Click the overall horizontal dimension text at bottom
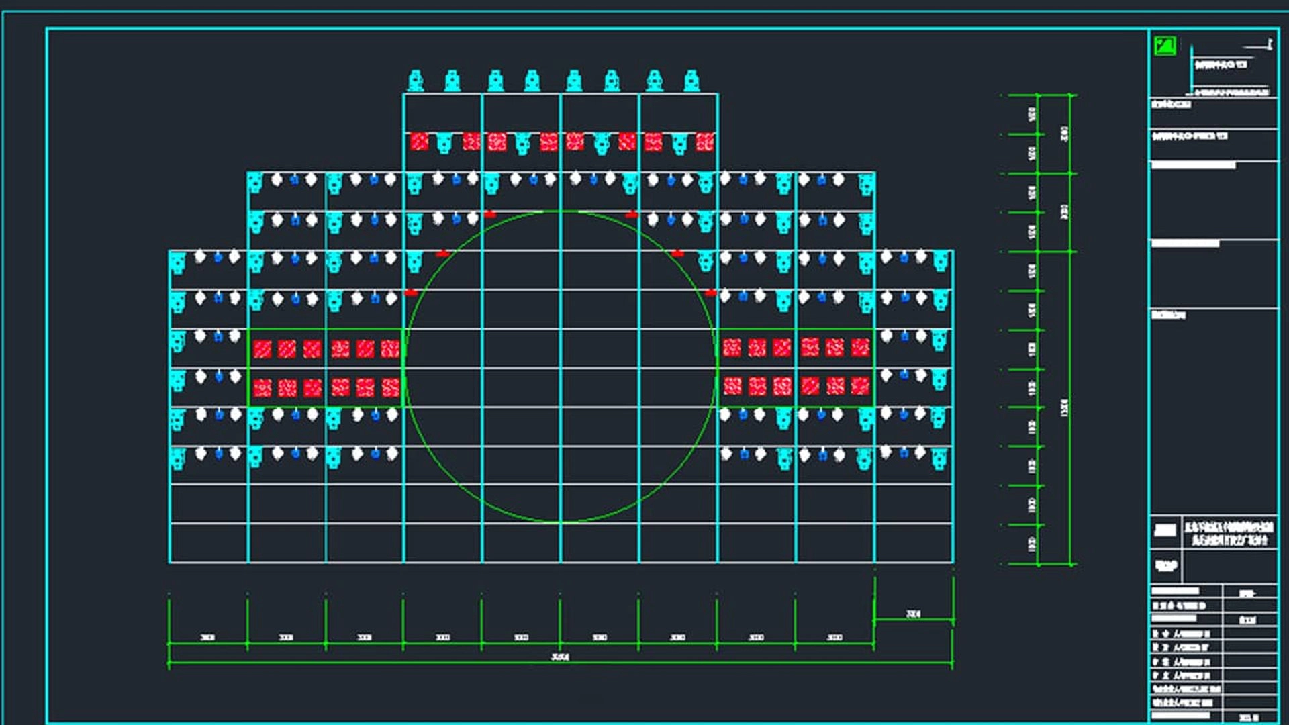 (560, 657)
